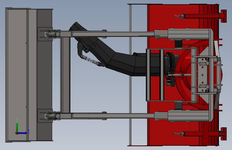Pick the grey perforated plate with red holes
The height and width of the screenshot is (150, 232).
tap(202, 75)
